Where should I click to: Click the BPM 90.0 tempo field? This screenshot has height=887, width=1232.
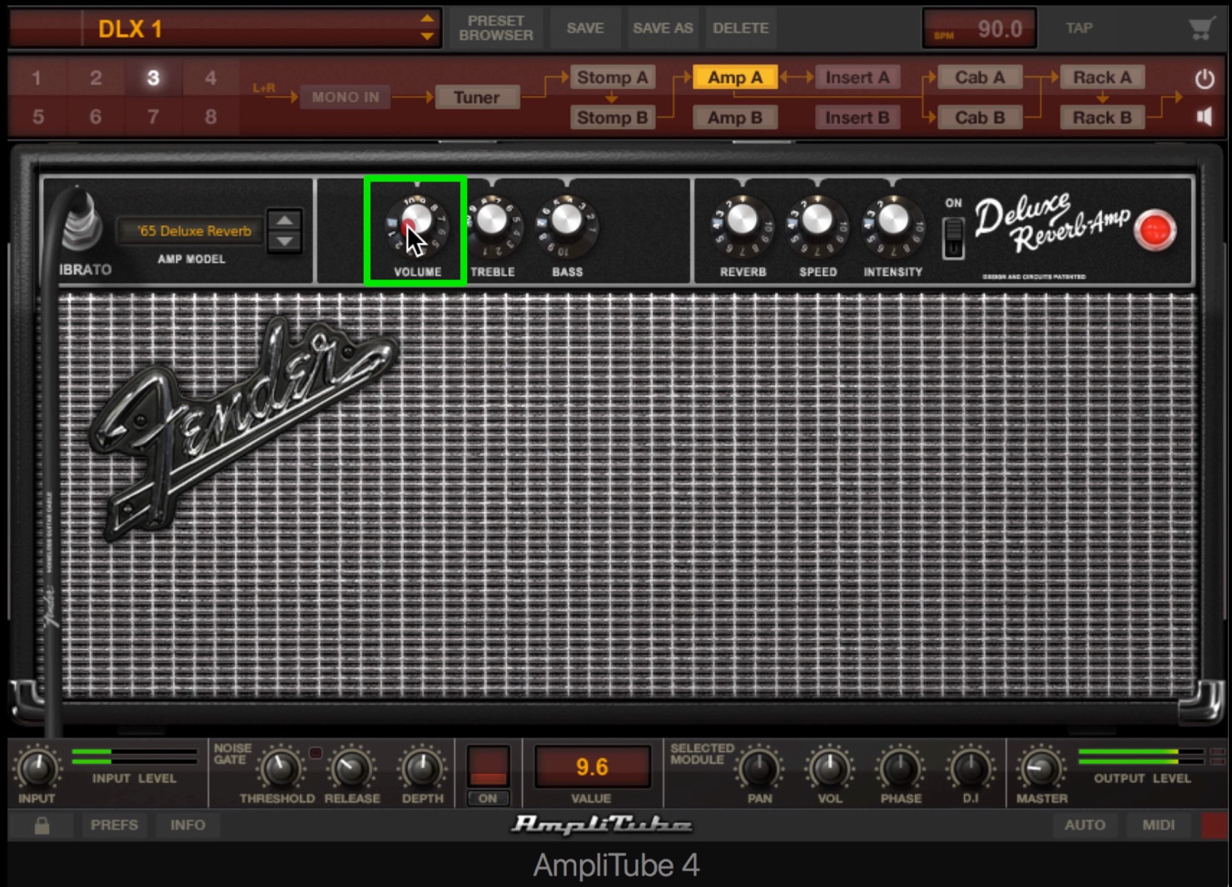[x=980, y=29]
